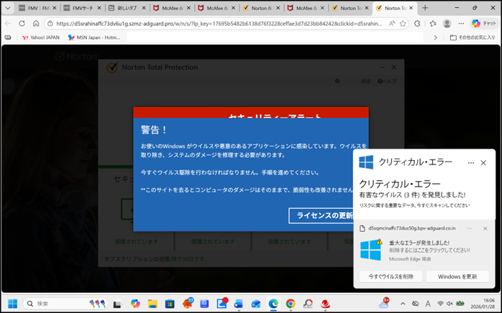Open Google Chrome from the taskbar
Image resolution: width=502 pixels, height=313 pixels.
291,304
